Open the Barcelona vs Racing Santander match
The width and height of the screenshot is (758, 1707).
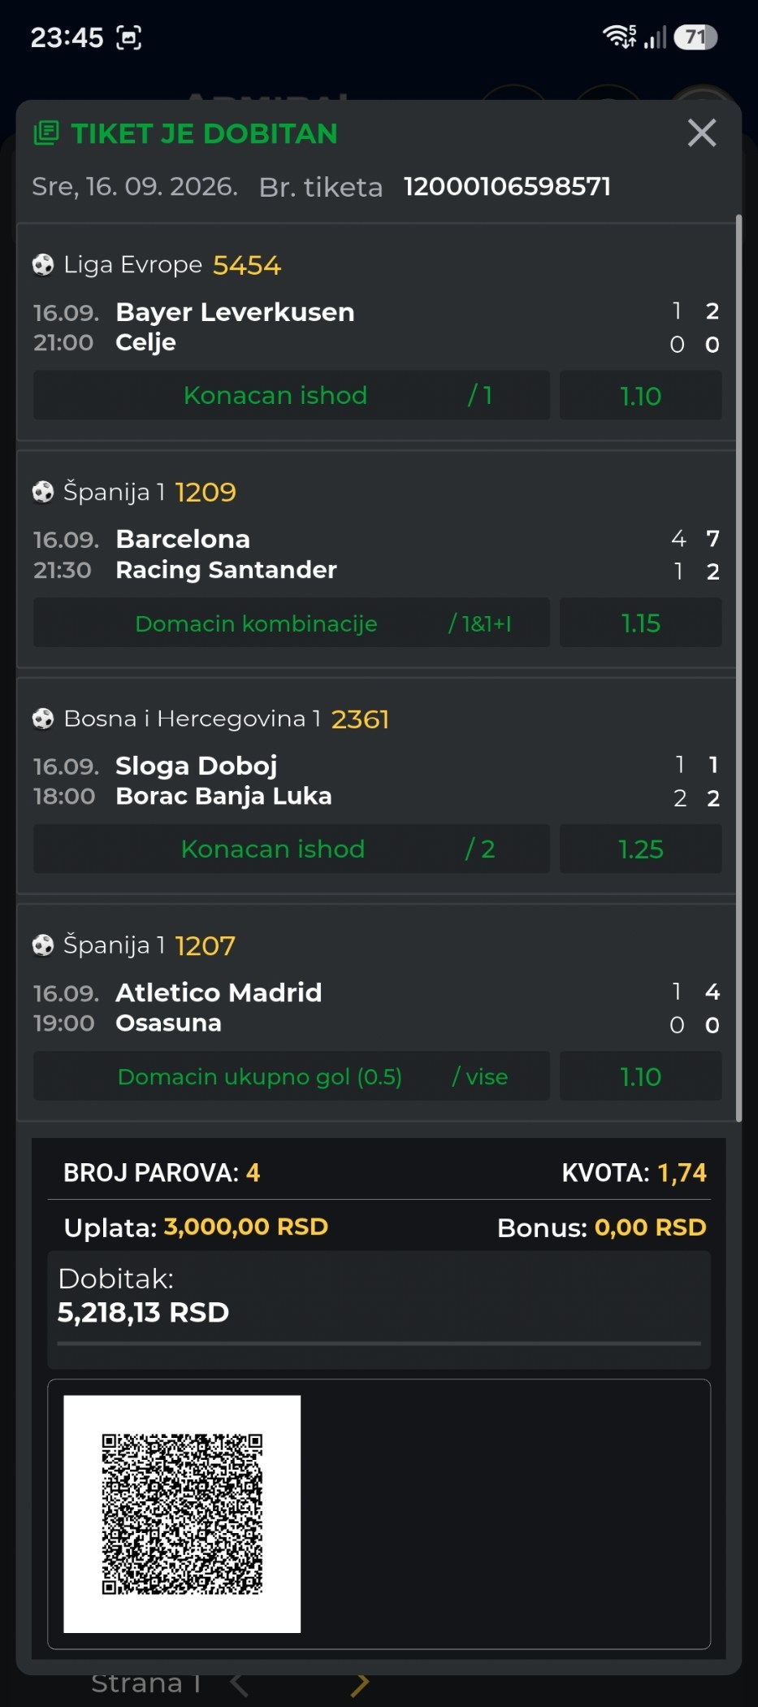376,554
